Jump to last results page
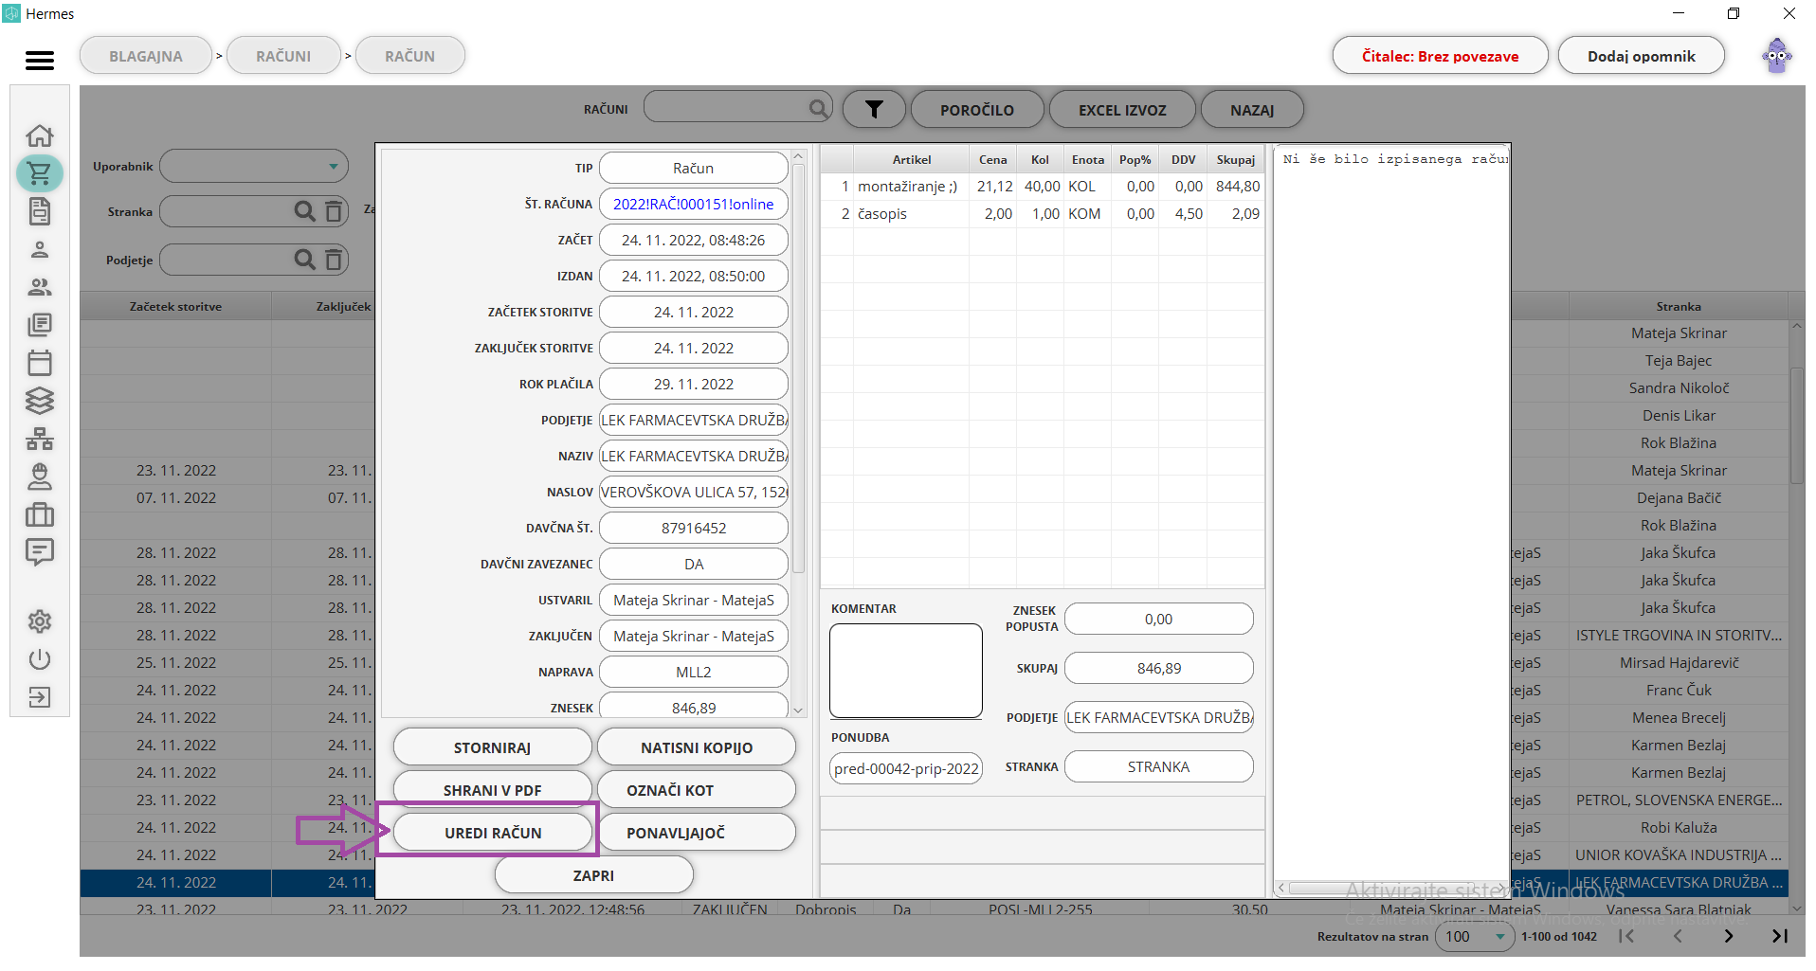 [x=1780, y=936]
